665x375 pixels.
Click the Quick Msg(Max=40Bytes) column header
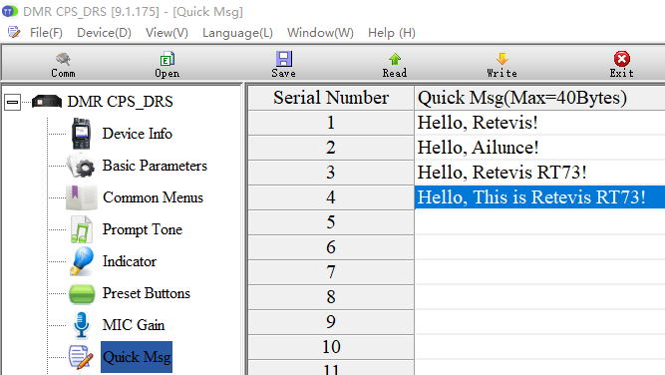coord(539,98)
